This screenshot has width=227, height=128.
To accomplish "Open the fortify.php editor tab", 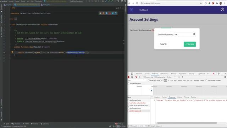I will point(46,5).
